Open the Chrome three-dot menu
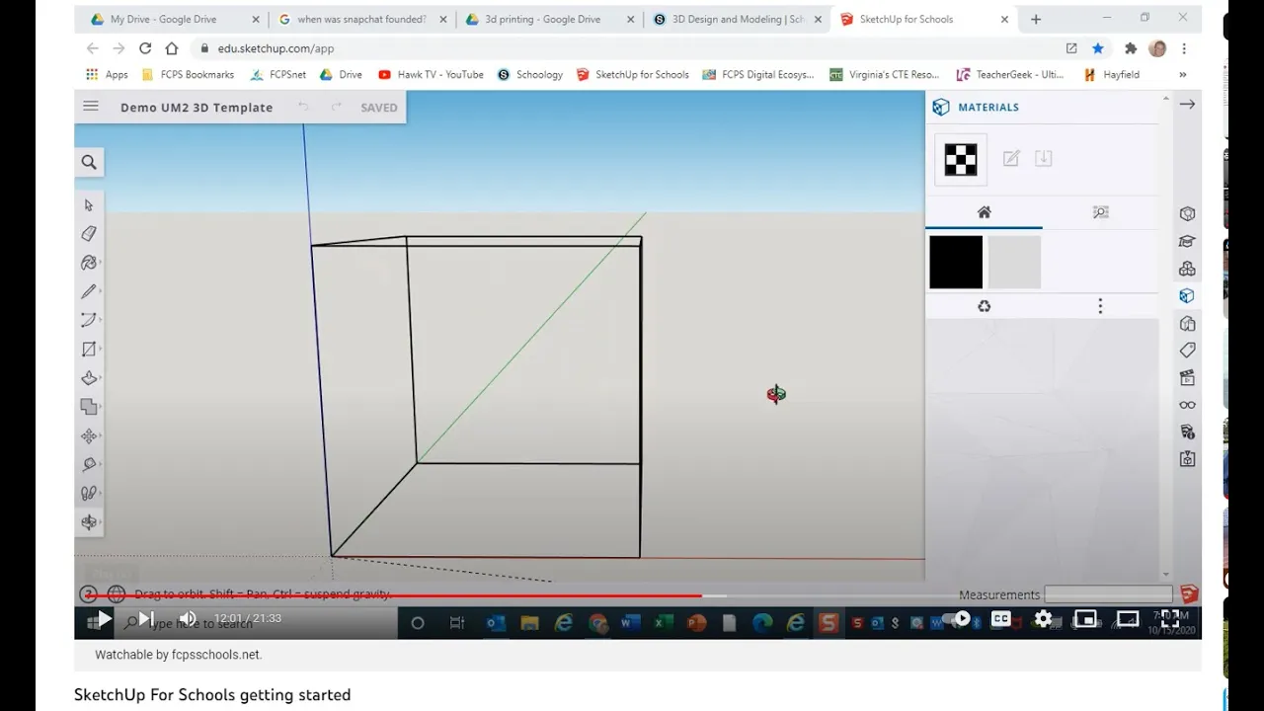This screenshot has height=711, width=1264. (1184, 48)
